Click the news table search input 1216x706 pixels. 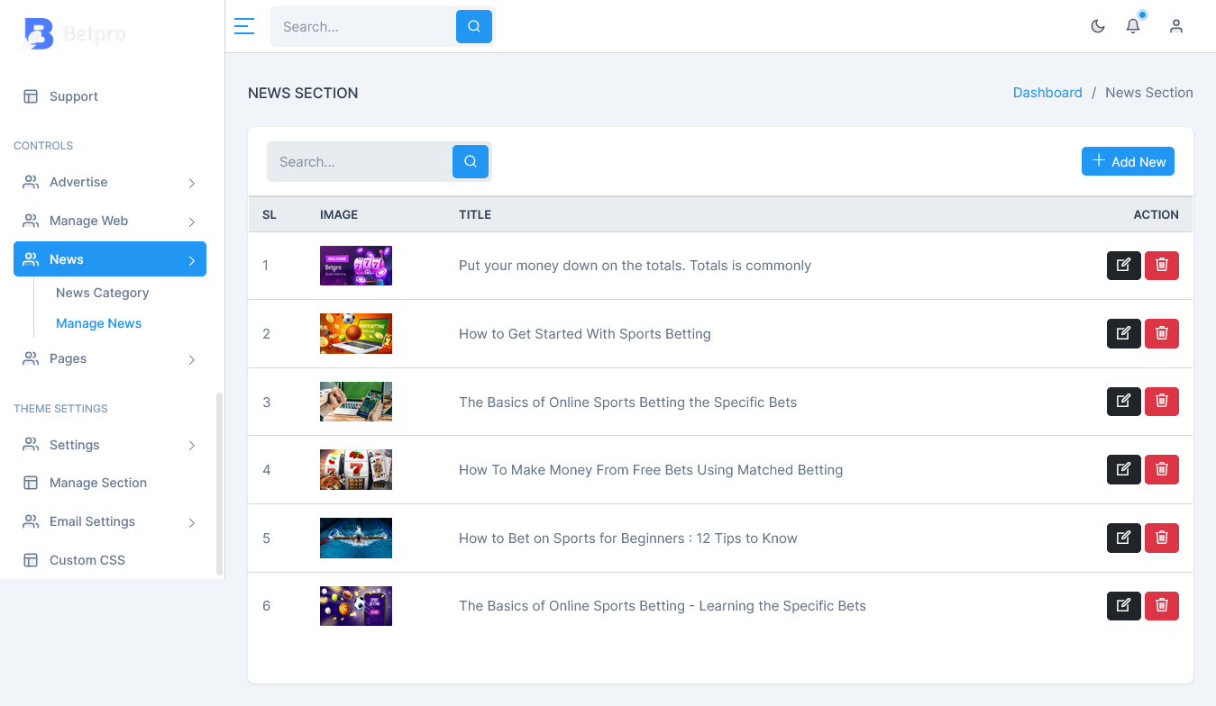click(360, 162)
